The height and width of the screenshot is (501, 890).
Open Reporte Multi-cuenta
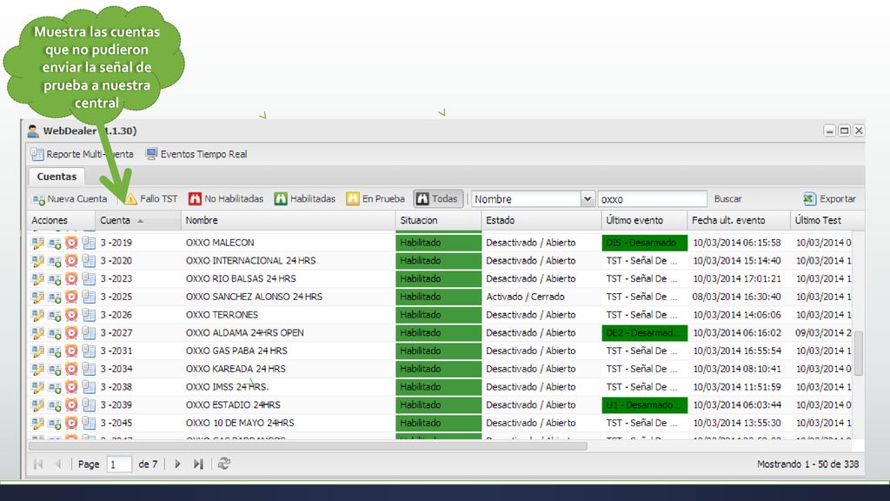(83, 154)
